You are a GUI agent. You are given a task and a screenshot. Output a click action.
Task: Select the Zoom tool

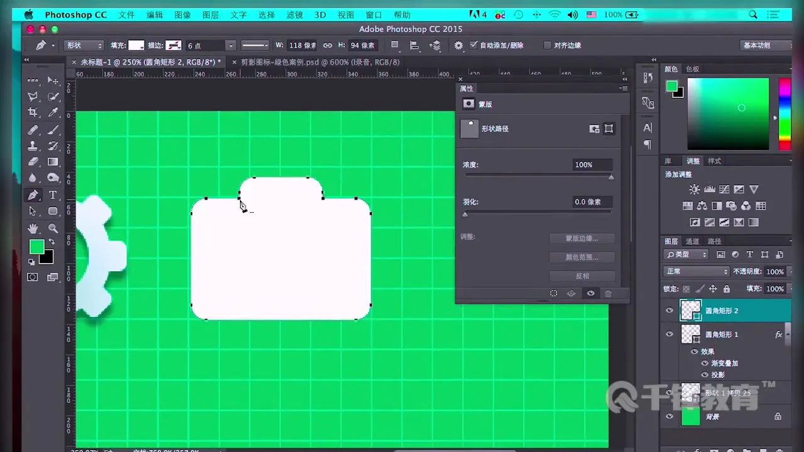click(53, 229)
